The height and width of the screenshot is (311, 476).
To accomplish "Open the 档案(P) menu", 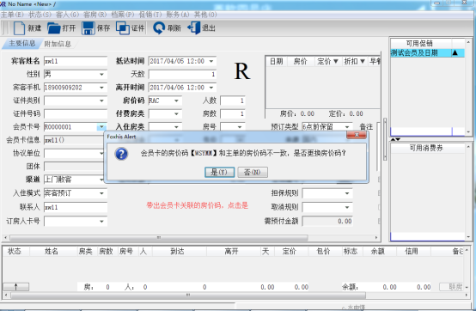I will pyautogui.click(x=123, y=15).
